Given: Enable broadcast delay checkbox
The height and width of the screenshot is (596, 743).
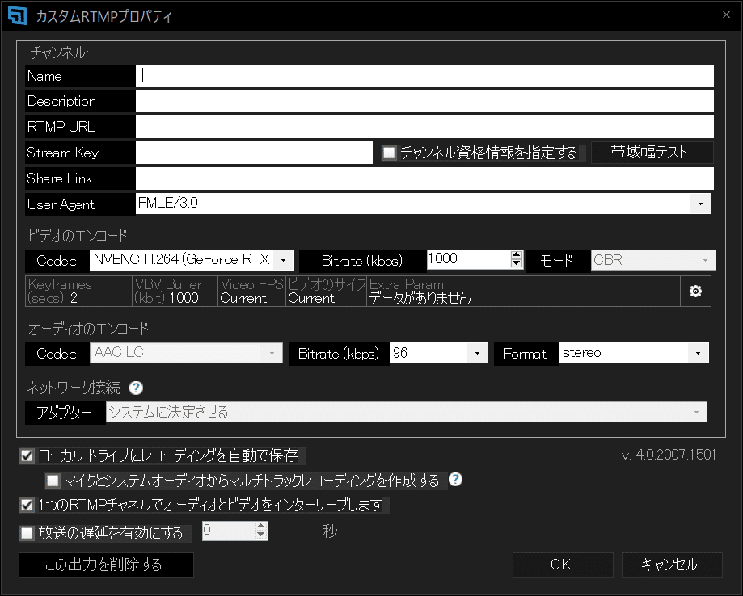Looking at the screenshot, I should click(27, 533).
